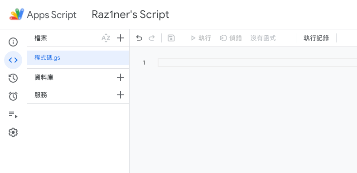
Task: Select the Editor code brackets icon
Action: pos(13,60)
